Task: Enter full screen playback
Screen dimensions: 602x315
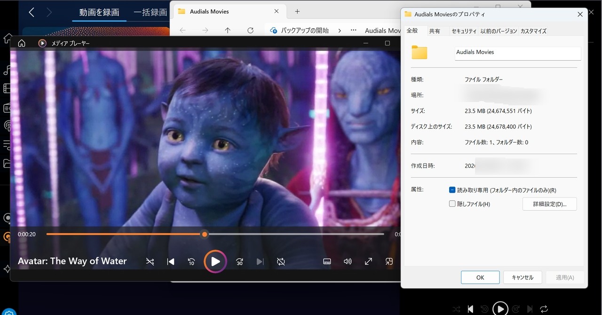Action: [x=368, y=261]
